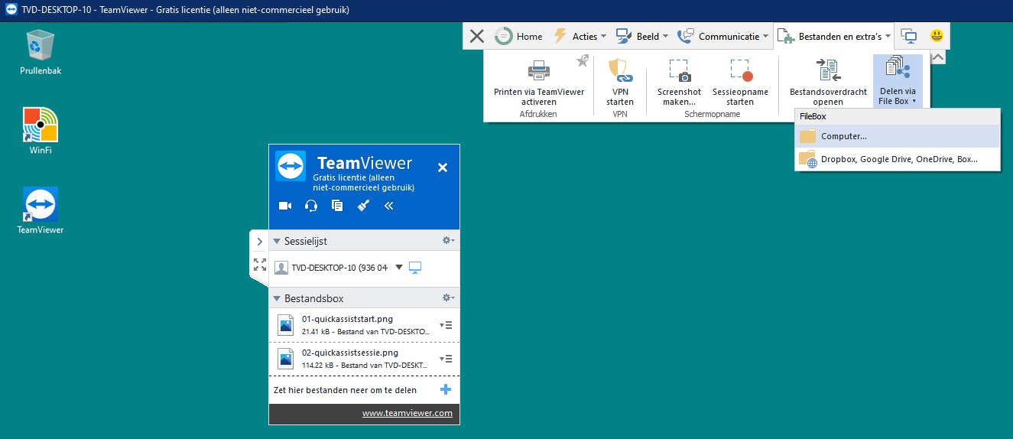Open the TeamViewer desktop shortcut

pyautogui.click(x=41, y=210)
